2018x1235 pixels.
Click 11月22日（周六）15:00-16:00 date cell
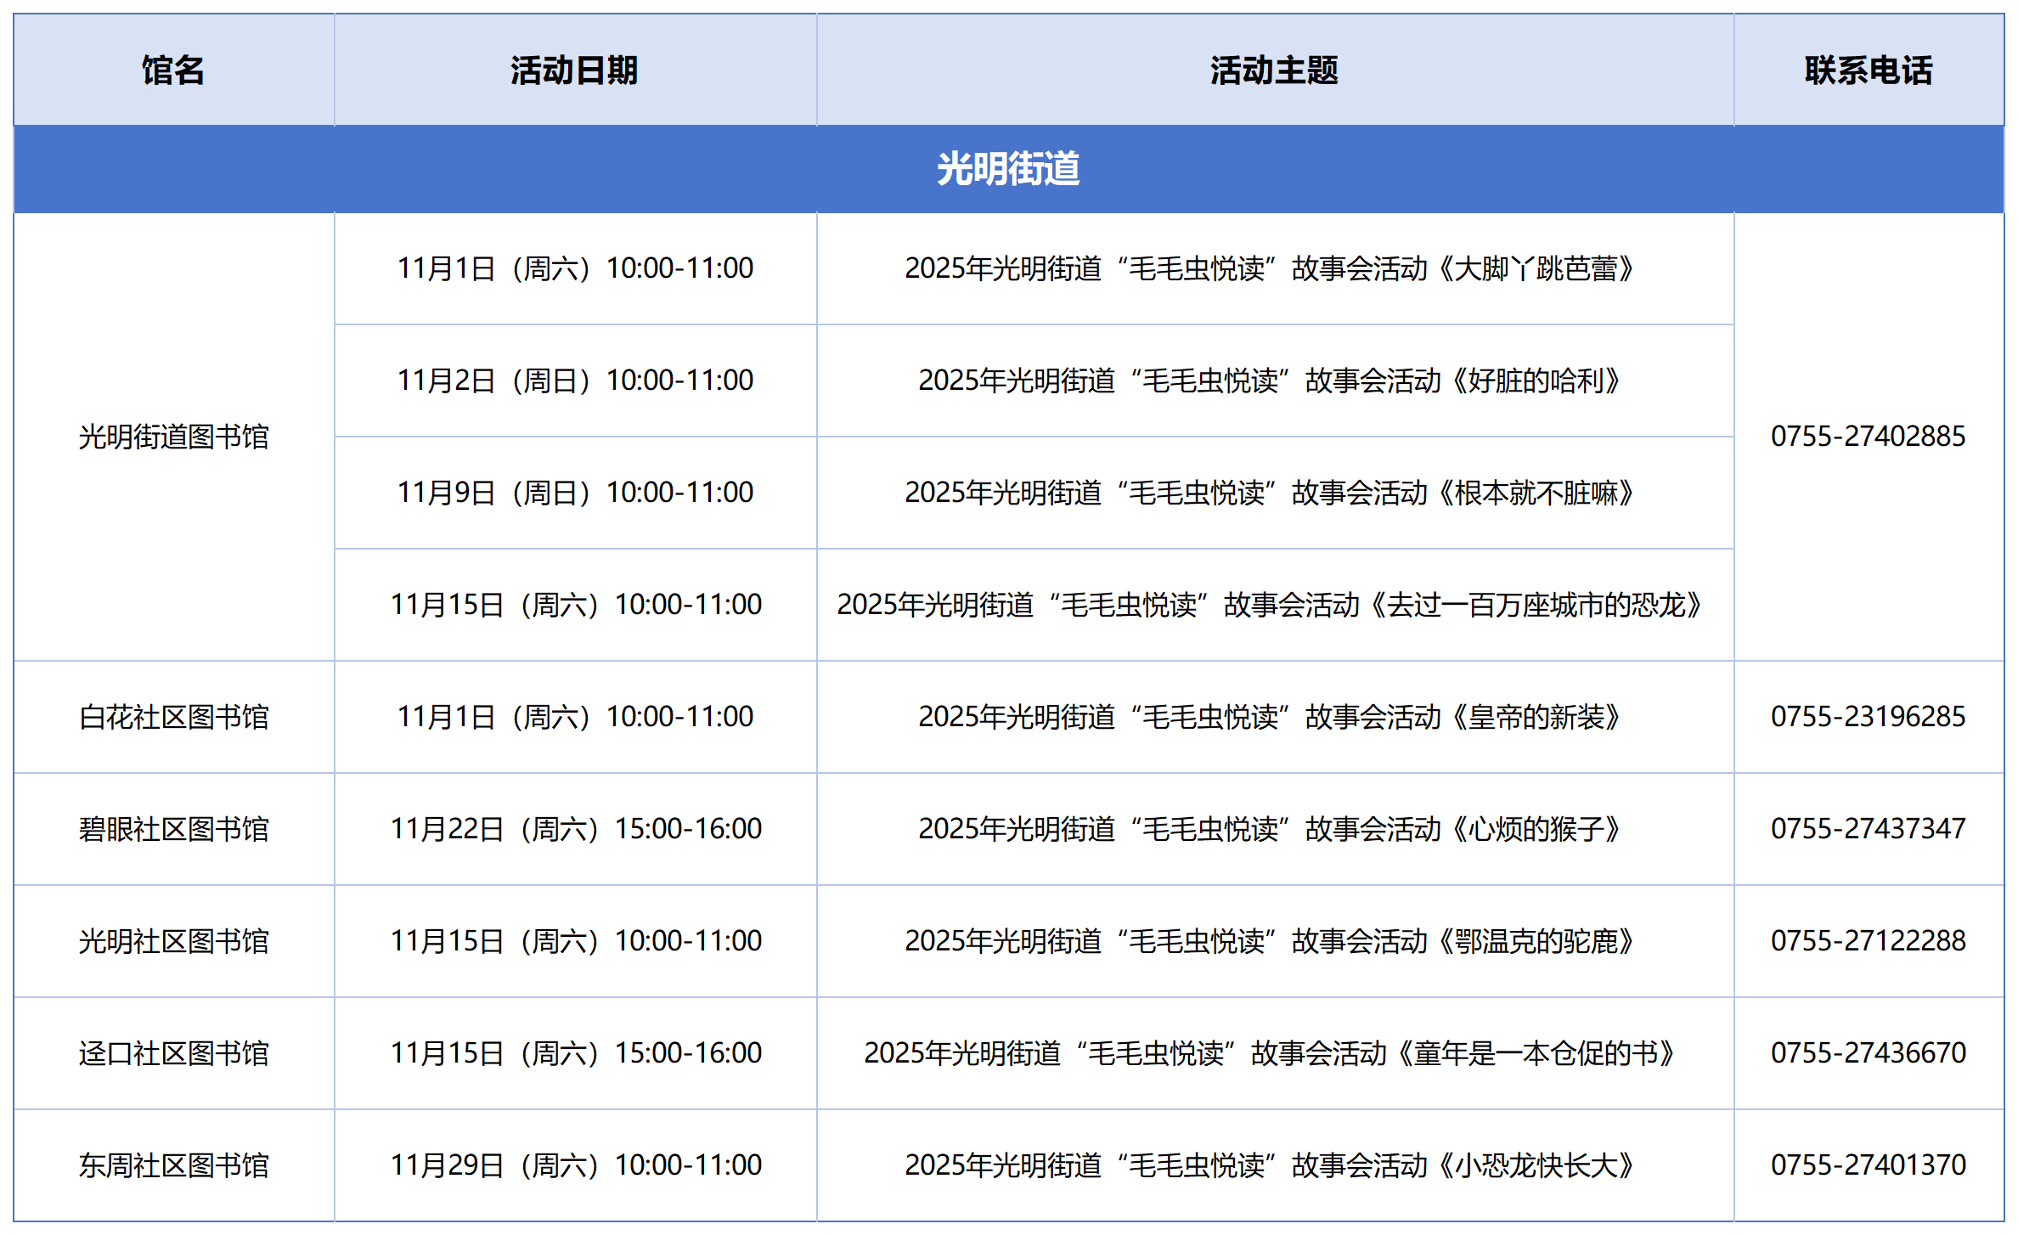[575, 829]
